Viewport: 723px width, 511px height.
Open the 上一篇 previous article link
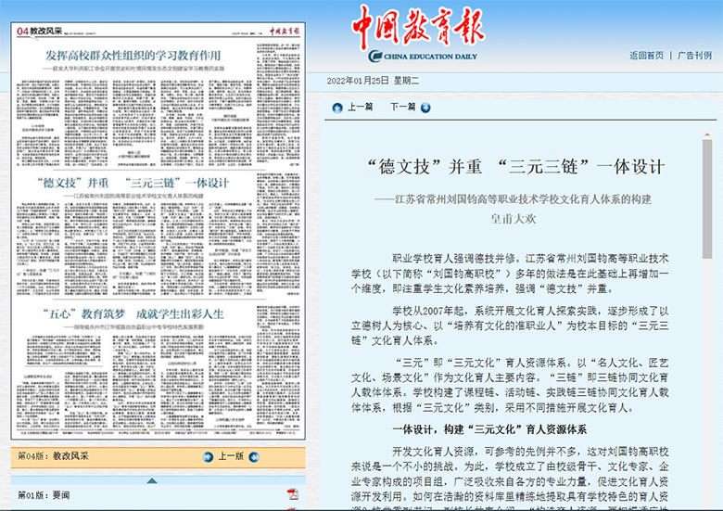pyautogui.click(x=360, y=107)
